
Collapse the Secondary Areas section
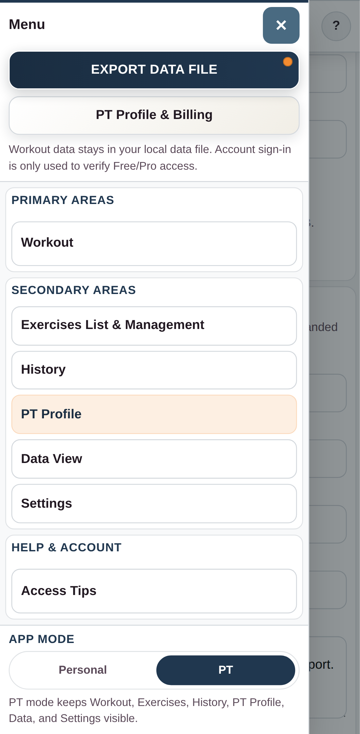74,290
